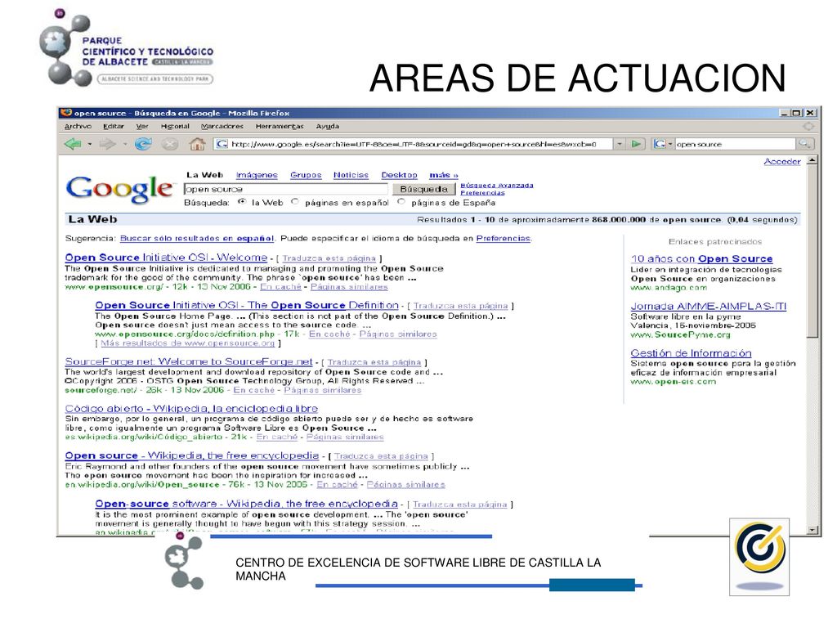Open the Marcadores menu
837x628 pixels.
[x=222, y=127]
